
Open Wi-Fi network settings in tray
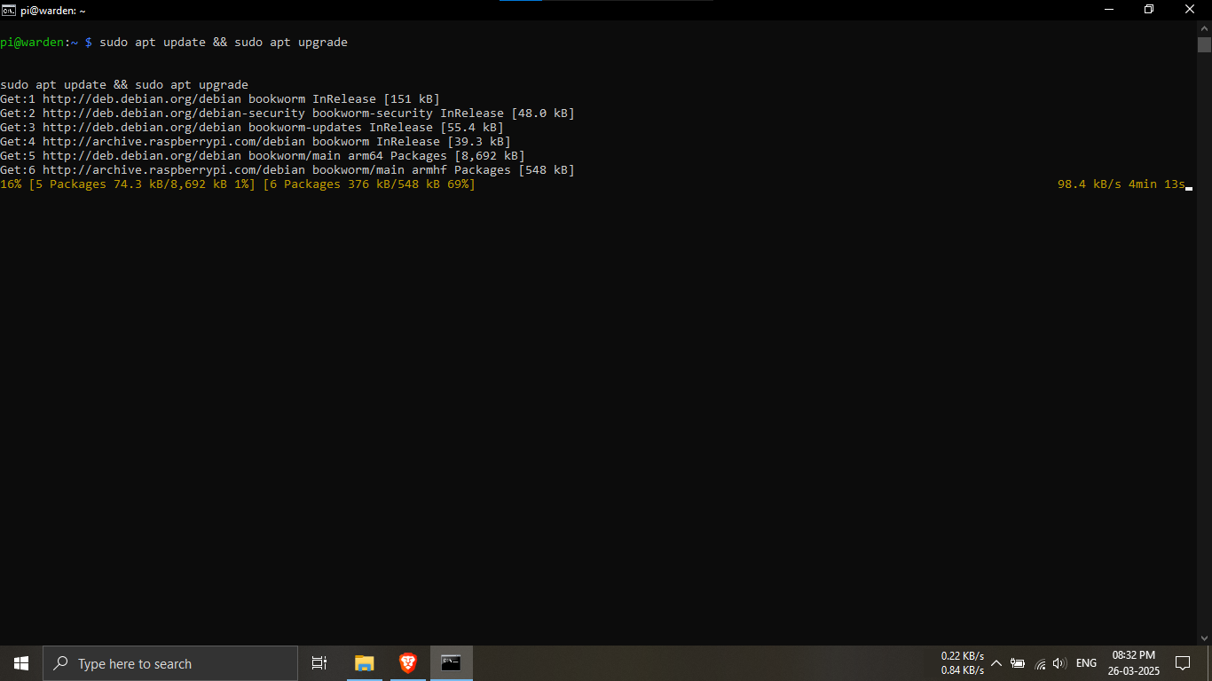coord(1040,663)
